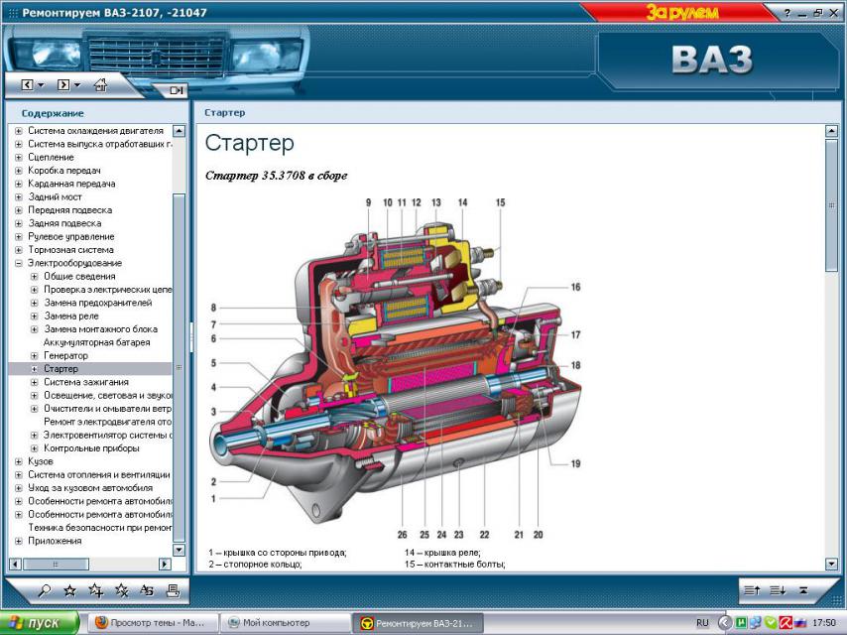This screenshot has height=635, width=847.
Task: Switch to the 'Мой компьютер' taskbar button
Action: pos(285,623)
